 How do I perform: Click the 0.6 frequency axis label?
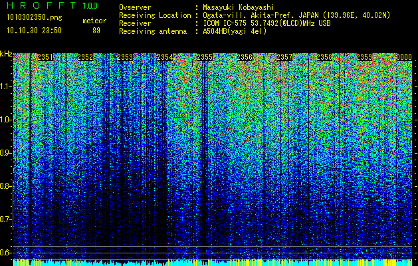point(6,253)
